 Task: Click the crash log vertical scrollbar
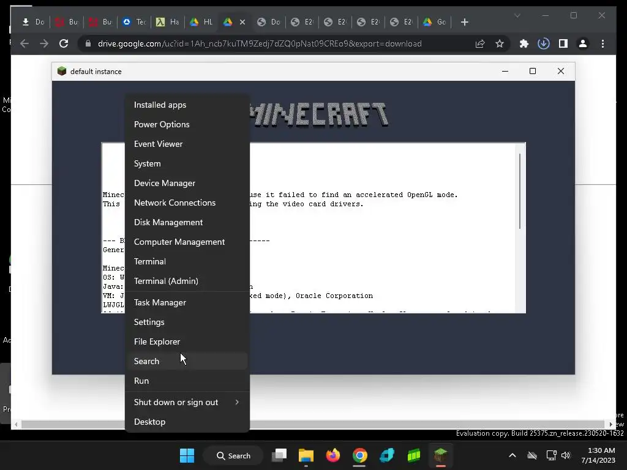[520, 191]
